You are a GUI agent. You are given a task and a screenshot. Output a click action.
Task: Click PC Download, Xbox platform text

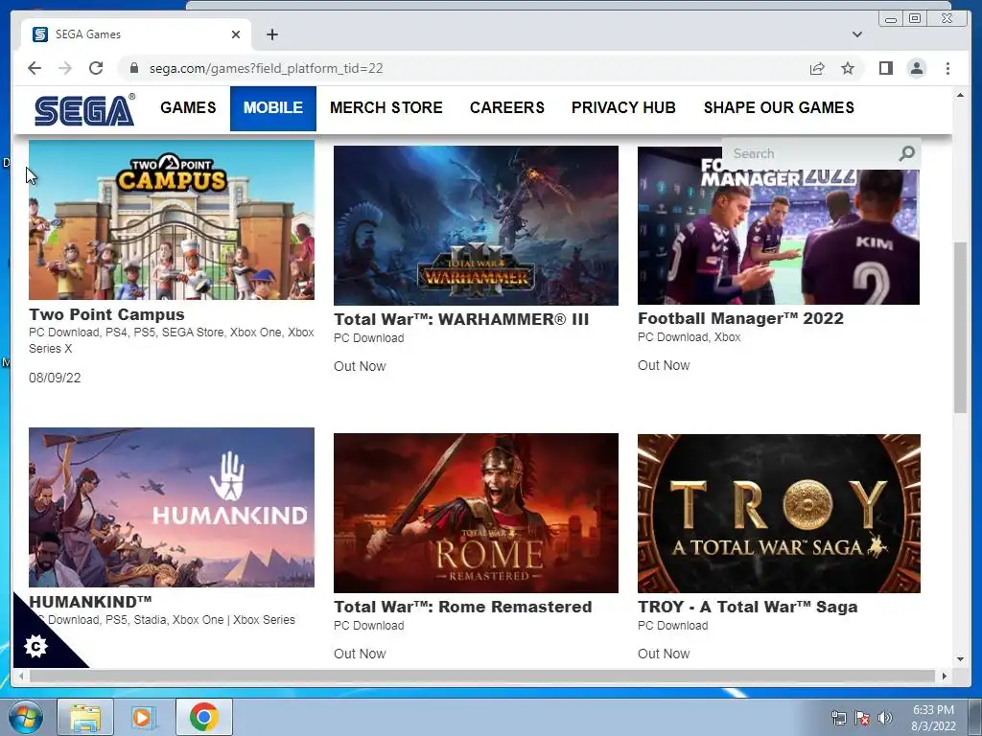[689, 336]
